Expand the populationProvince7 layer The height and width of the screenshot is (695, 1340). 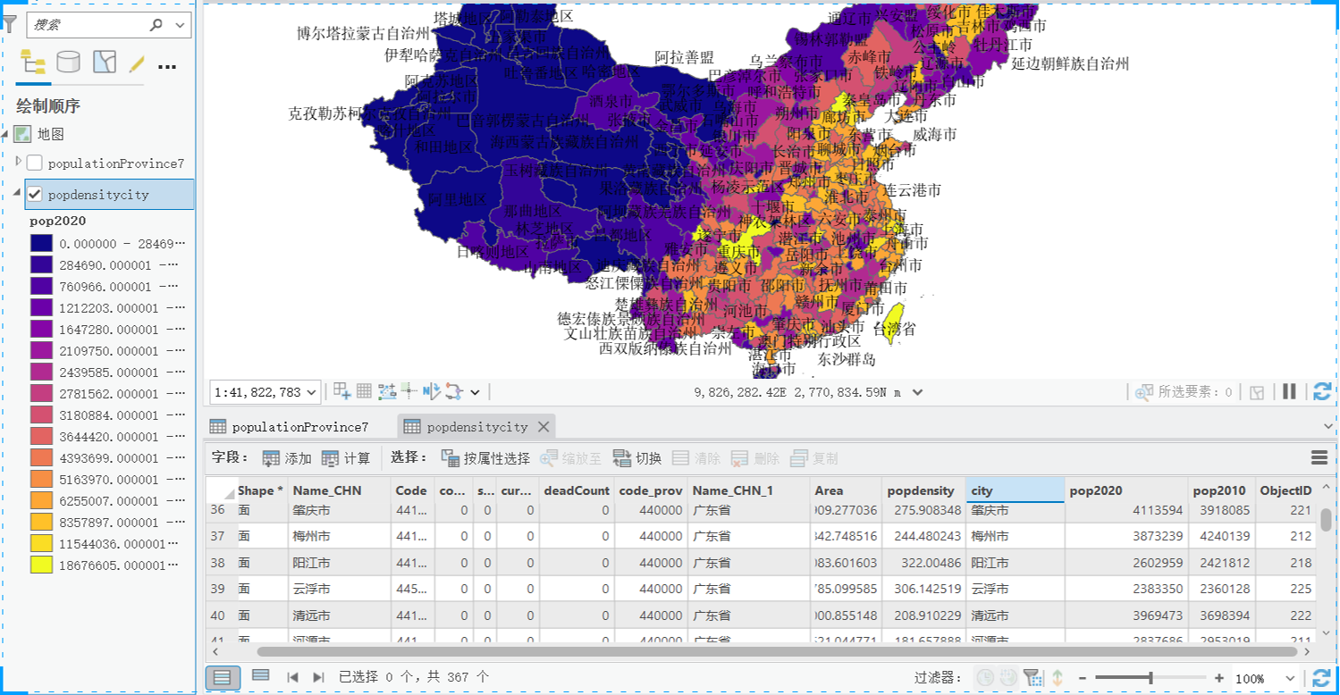tap(19, 162)
